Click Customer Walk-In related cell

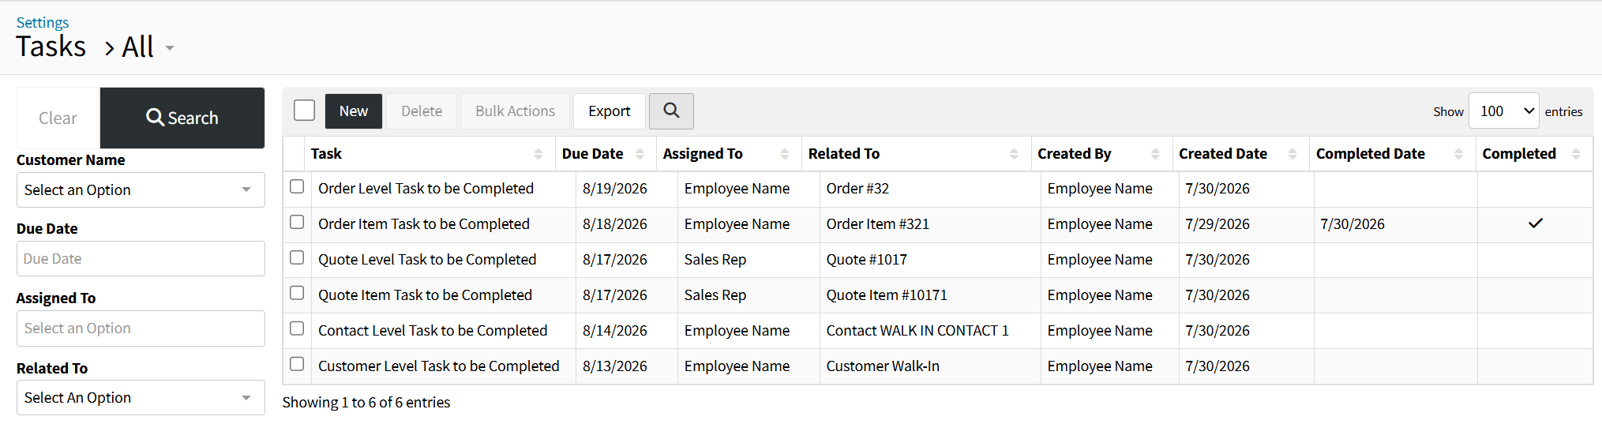coord(883,366)
